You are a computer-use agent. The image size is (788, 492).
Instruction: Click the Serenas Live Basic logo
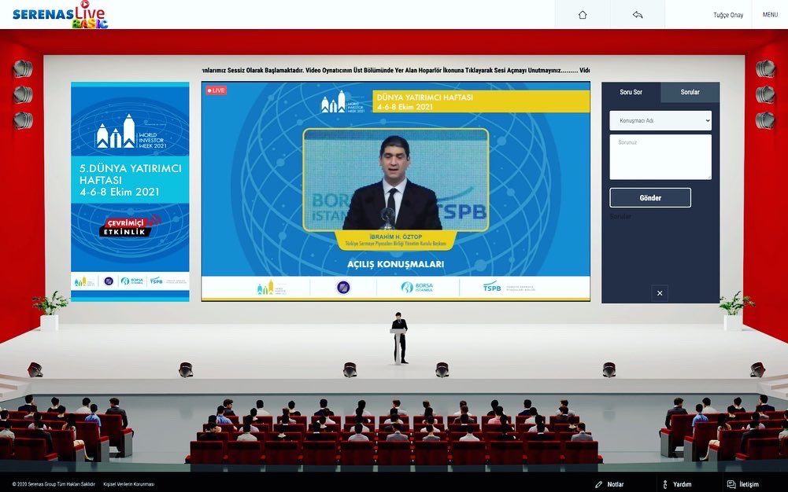(x=60, y=15)
